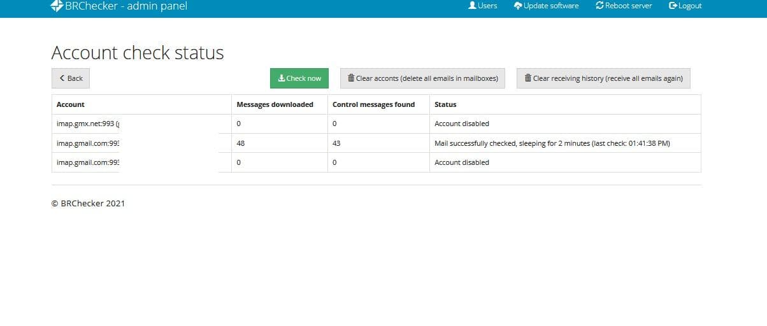Click Account check status page heading
Screen dimensions: 767x326
pyautogui.click(x=138, y=52)
